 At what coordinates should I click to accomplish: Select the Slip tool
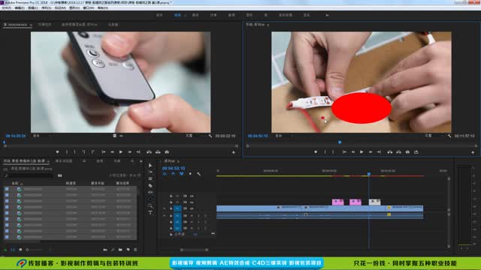point(150,192)
